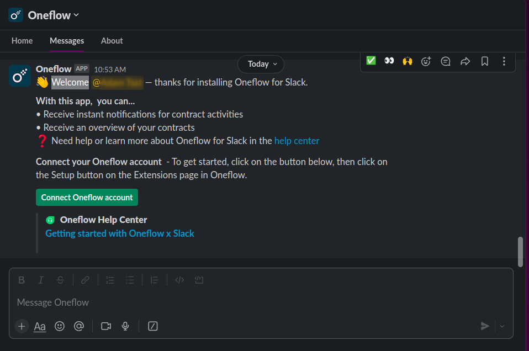React with the eyes emoji
The image size is (529, 351).
click(x=389, y=61)
